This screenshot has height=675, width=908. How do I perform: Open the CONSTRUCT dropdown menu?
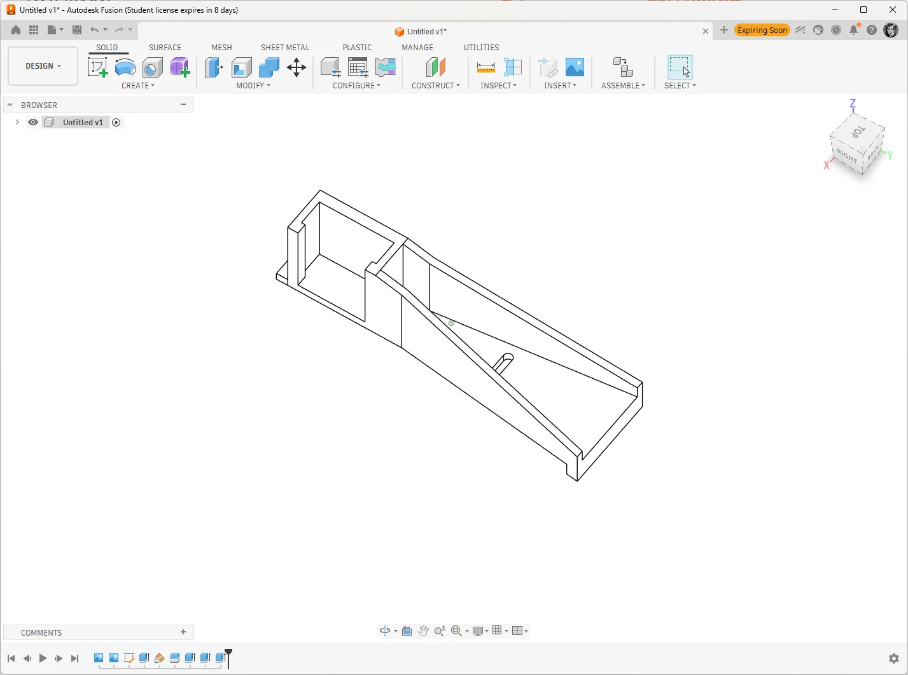tap(436, 86)
